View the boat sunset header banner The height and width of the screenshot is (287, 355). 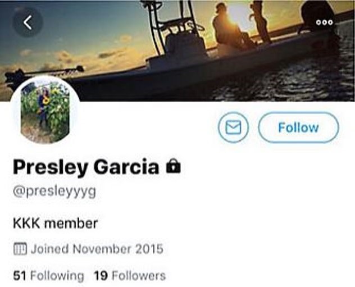click(177, 51)
